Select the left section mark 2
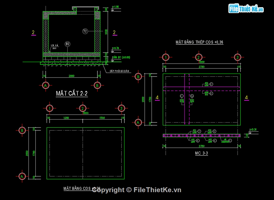This screenshot has width=274, height=200. point(33,32)
